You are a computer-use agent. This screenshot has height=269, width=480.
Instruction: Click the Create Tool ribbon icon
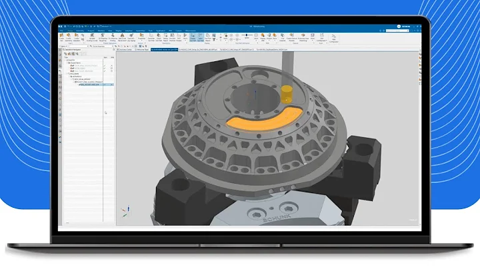[61, 37]
